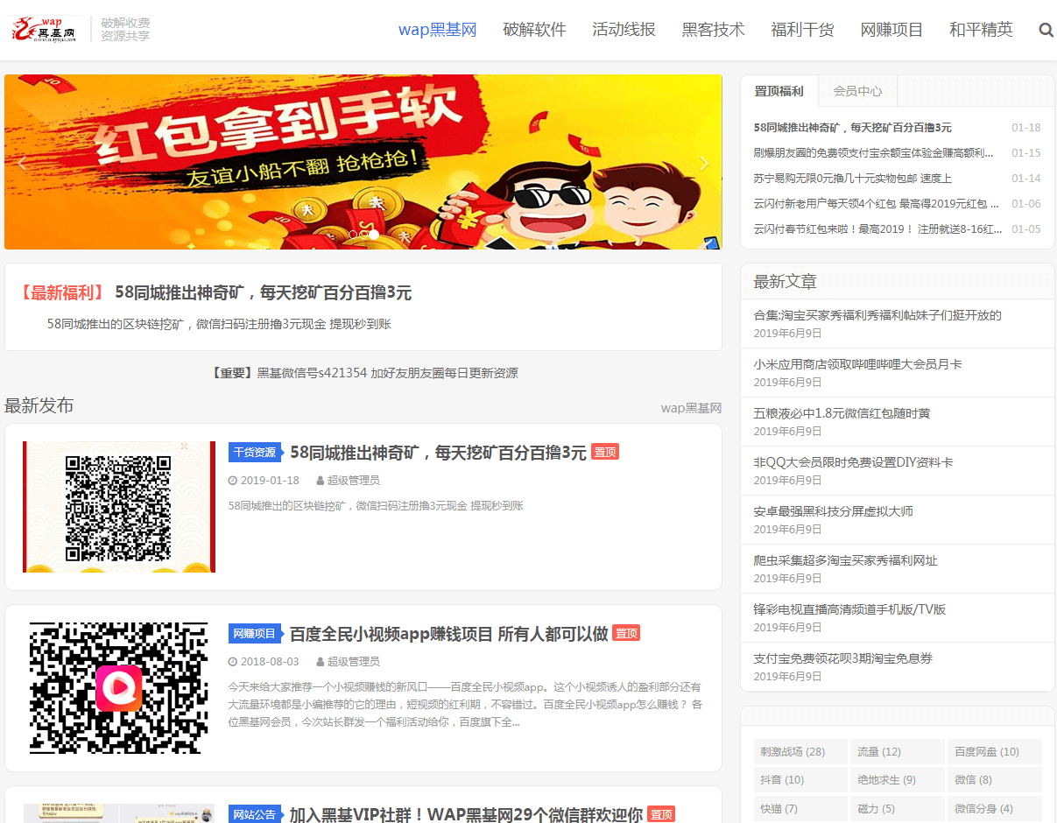Switch to the 会员中心 tab

point(857,90)
